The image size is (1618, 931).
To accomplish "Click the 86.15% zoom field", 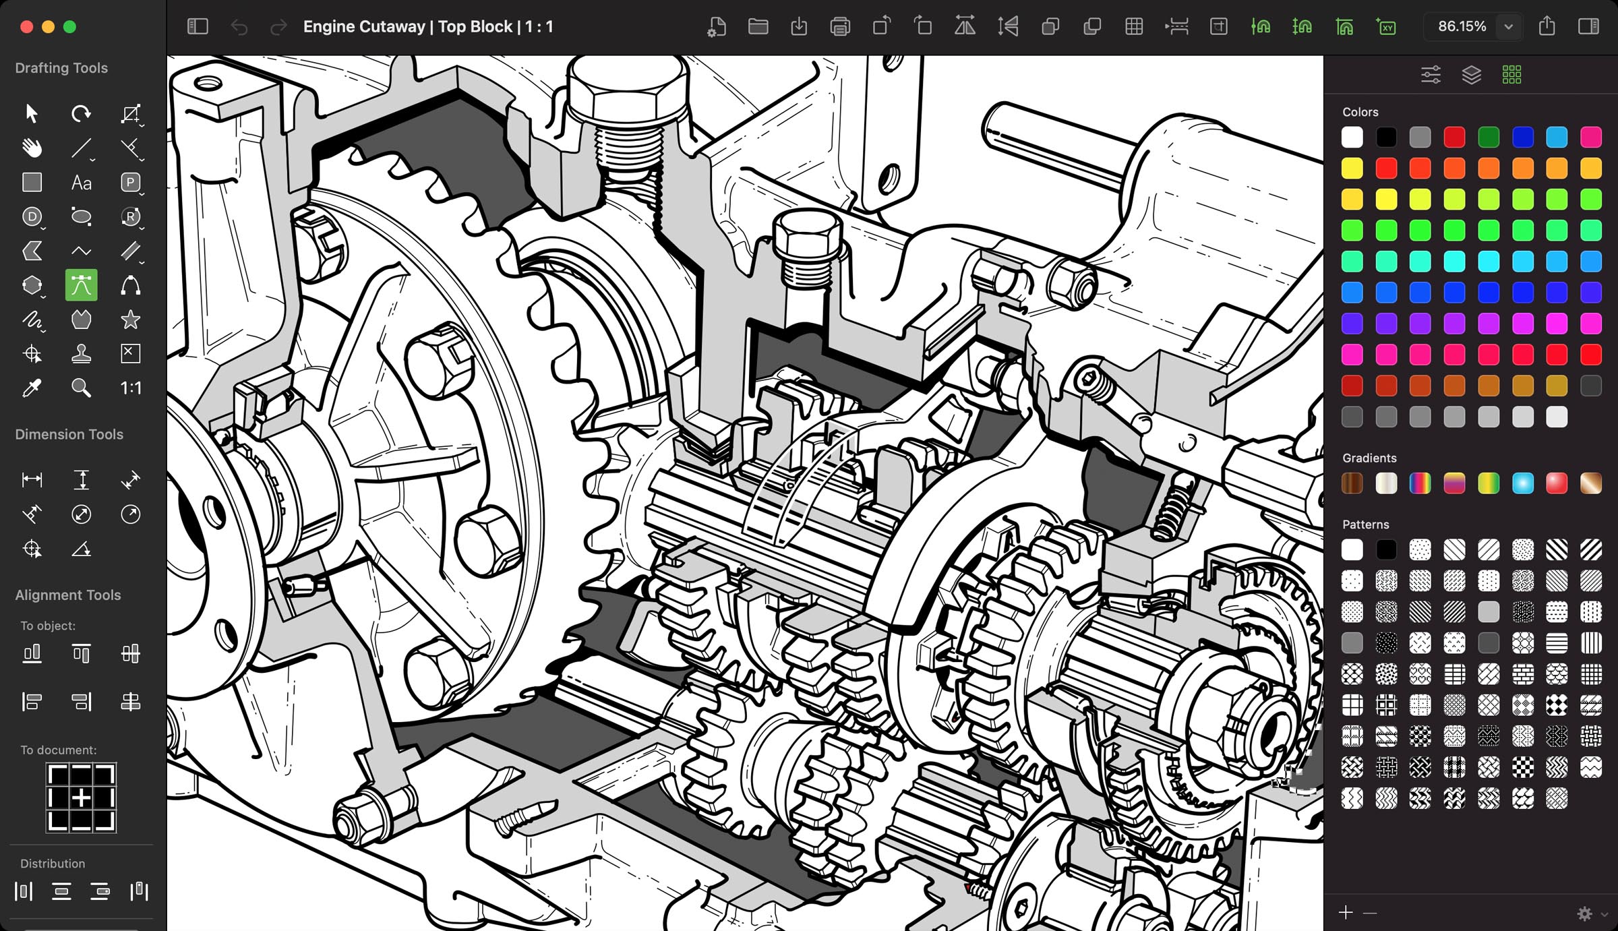I will pos(1462,26).
